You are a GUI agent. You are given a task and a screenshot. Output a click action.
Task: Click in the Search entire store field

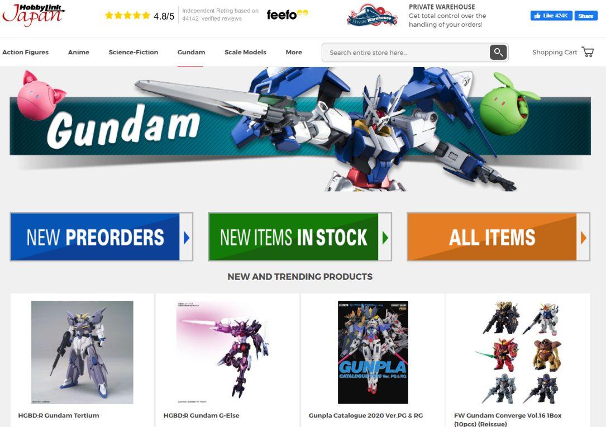[x=406, y=52]
